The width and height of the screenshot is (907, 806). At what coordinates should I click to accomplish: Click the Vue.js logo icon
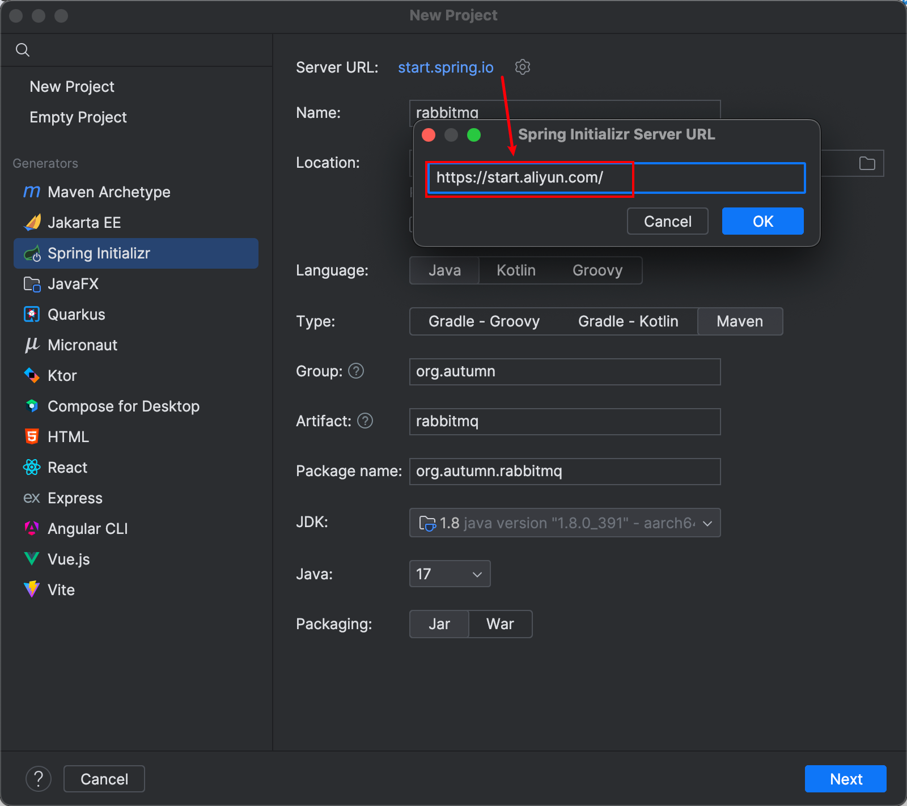click(x=32, y=559)
